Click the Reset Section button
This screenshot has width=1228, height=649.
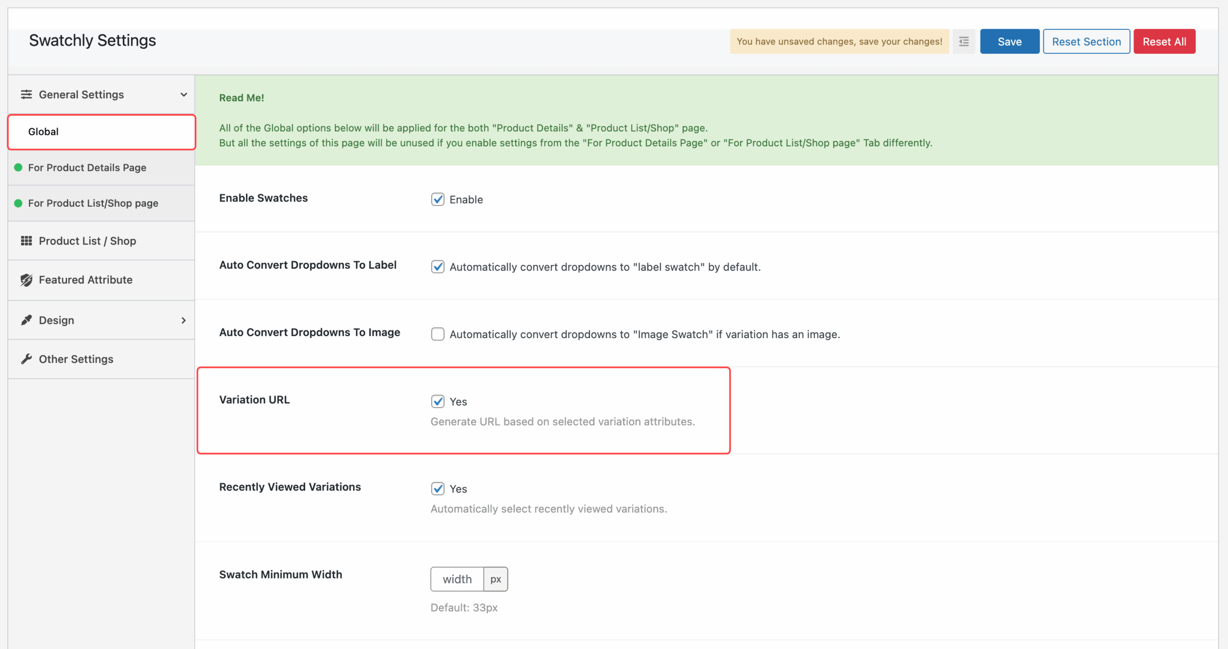click(1086, 42)
